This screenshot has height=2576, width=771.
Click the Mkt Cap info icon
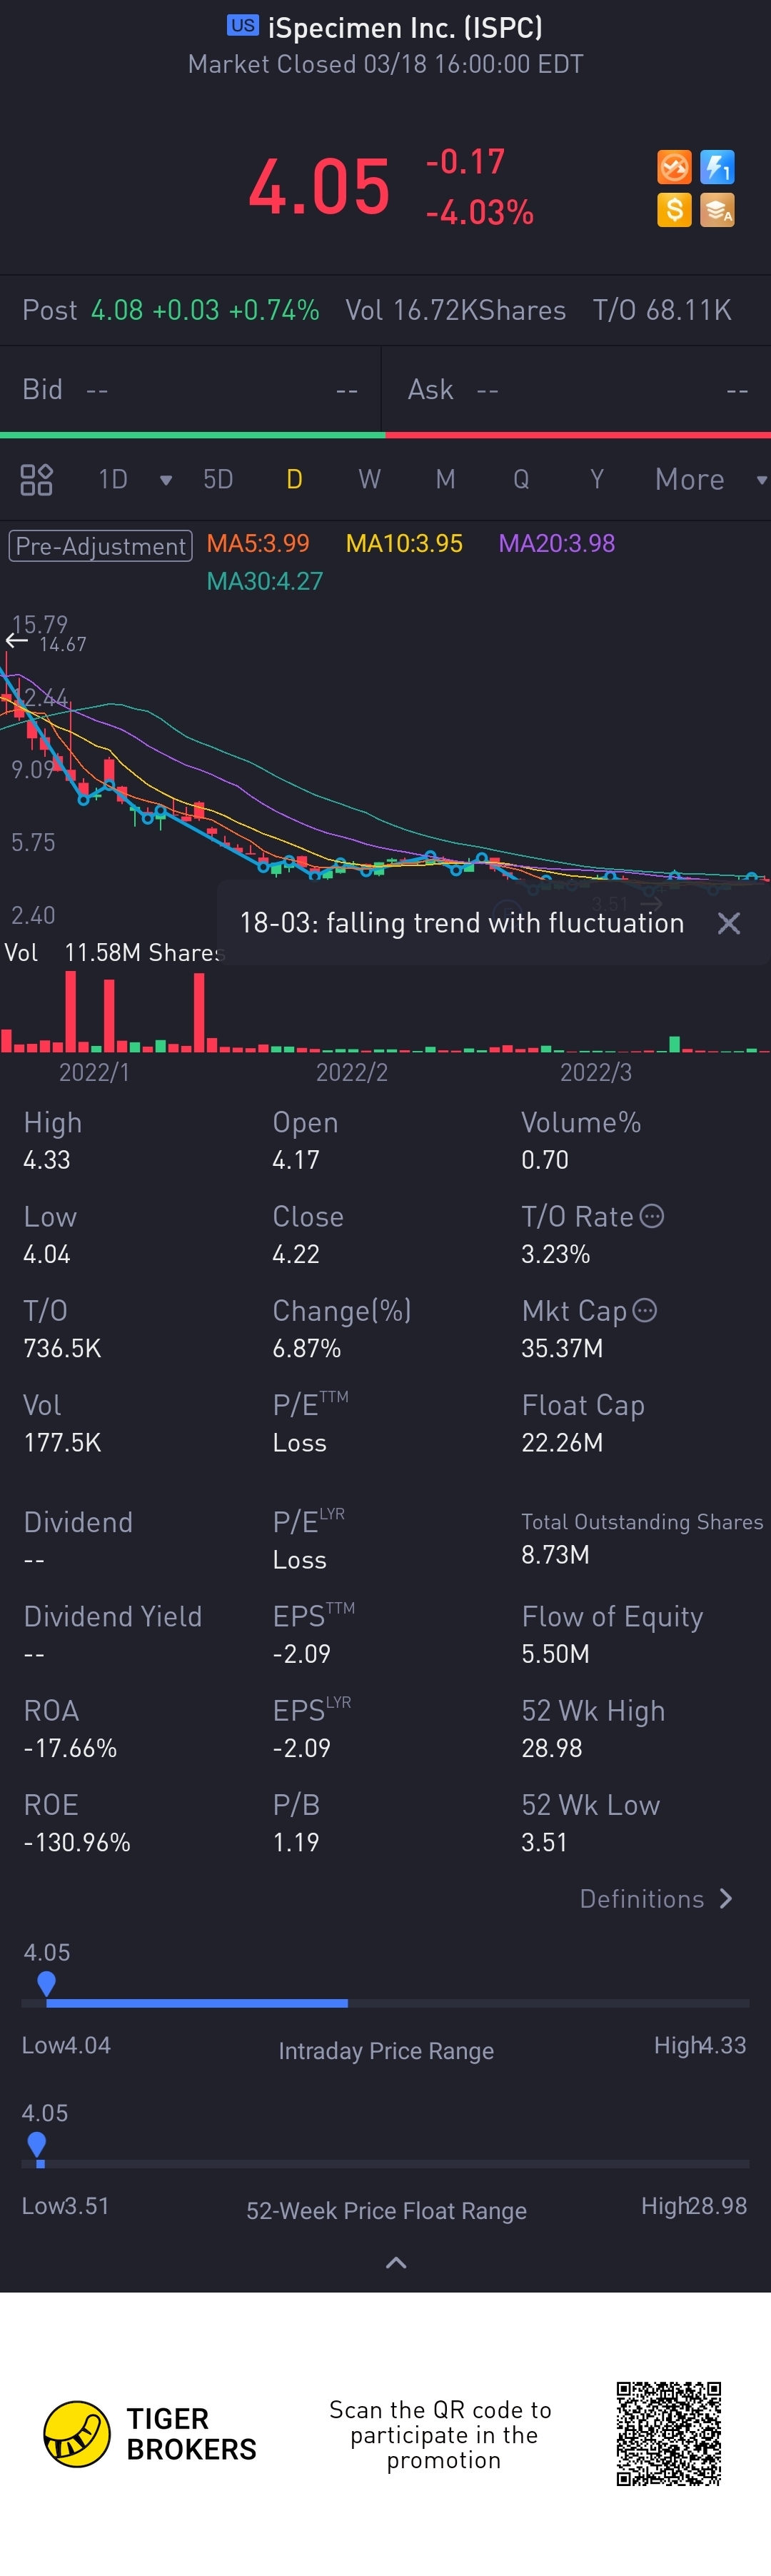point(645,1310)
